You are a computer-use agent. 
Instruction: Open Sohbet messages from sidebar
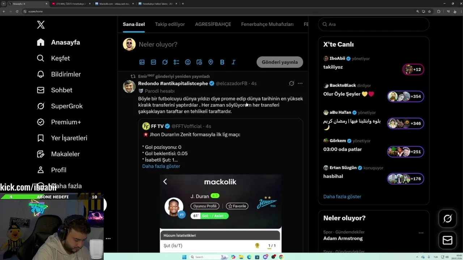click(x=54, y=90)
